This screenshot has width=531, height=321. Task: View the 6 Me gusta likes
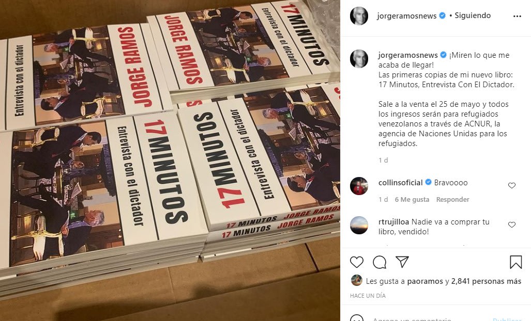(x=412, y=199)
